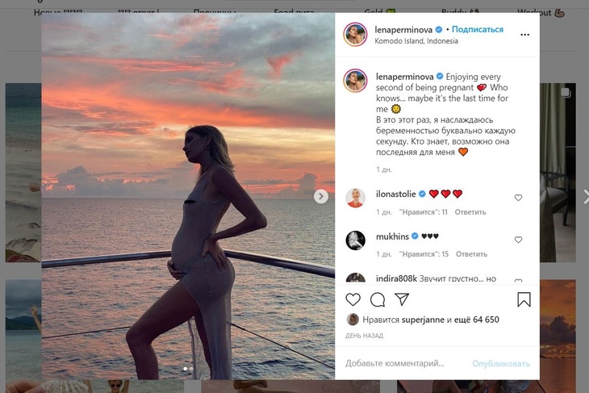Viewport: 589px width, 393px height.
Task: Open Komodo Island, Indonesia location
Action: pyautogui.click(x=416, y=41)
